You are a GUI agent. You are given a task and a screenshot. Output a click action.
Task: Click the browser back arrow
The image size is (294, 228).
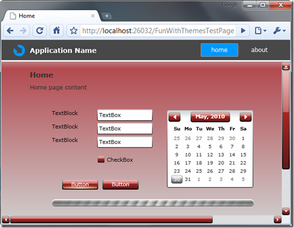click(x=10, y=31)
